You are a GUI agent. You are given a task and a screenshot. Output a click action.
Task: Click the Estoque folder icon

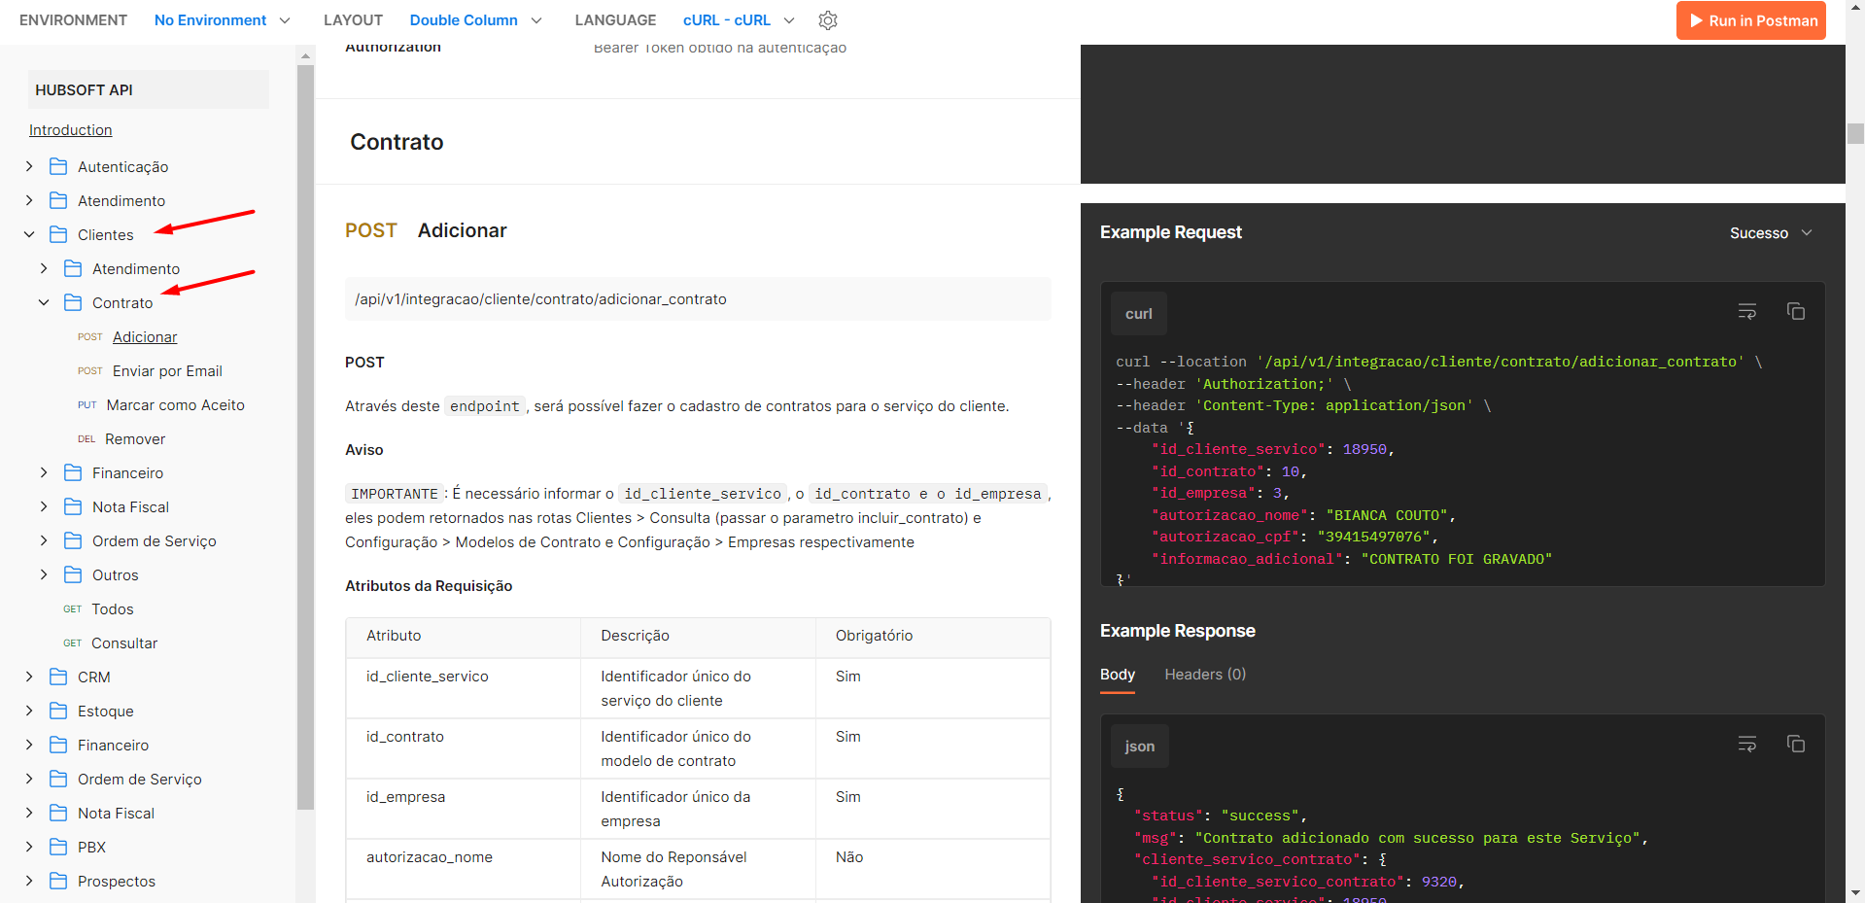tap(58, 711)
